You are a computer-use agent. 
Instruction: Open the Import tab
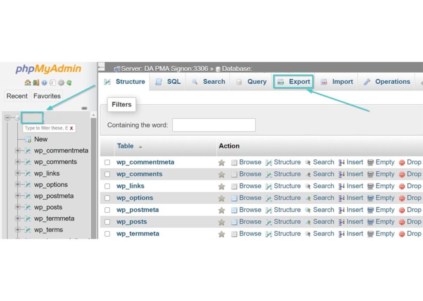[x=337, y=82]
